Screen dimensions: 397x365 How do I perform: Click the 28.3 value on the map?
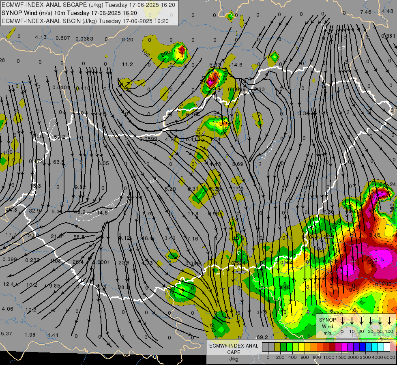(x=124, y=287)
